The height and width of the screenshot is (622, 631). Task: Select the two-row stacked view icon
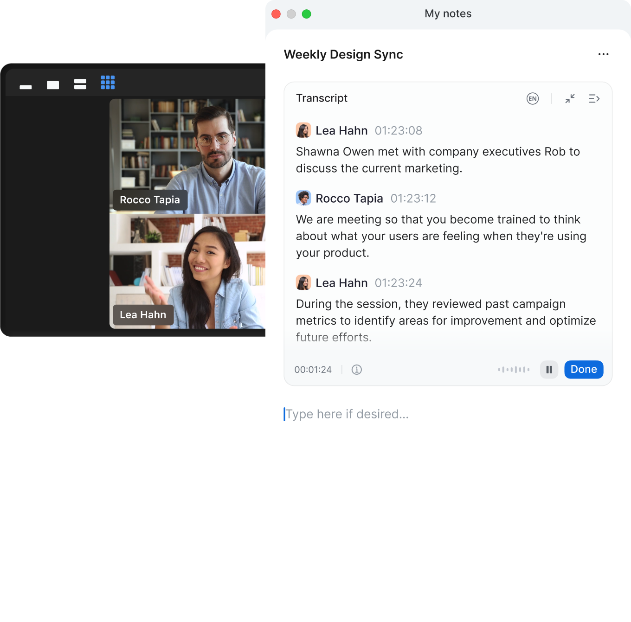80,84
